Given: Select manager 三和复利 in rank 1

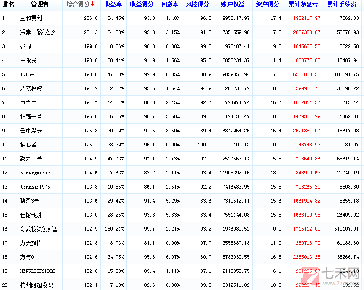Looking at the screenshot, I should tap(32, 19).
